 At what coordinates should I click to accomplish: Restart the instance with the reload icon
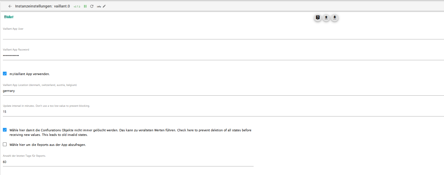[92, 6]
